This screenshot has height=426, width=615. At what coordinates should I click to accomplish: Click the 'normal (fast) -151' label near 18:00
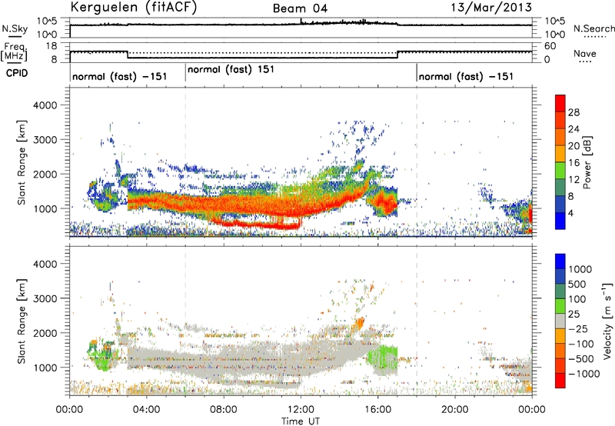coord(466,76)
